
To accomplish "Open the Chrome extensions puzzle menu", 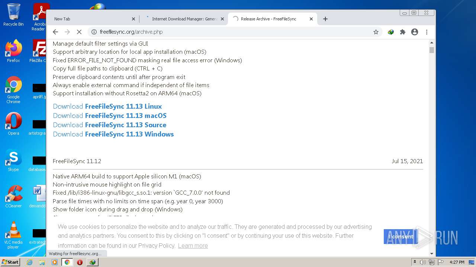I will 402,32.
